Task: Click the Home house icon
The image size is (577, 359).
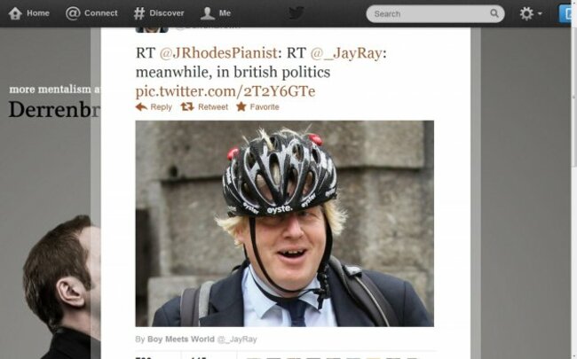Action: click(15, 13)
